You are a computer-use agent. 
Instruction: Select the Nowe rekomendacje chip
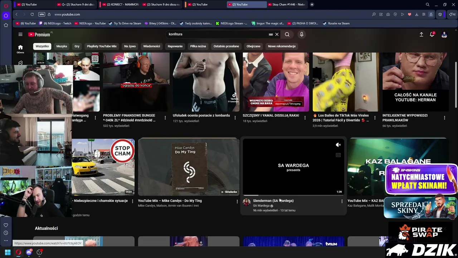point(282,46)
